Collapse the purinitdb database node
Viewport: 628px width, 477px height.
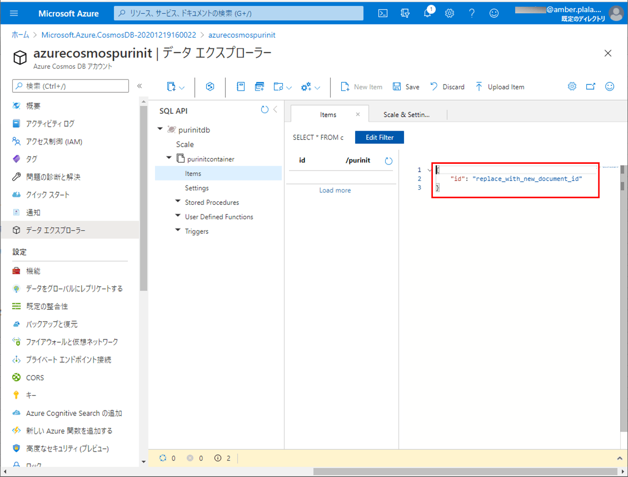coord(160,129)
